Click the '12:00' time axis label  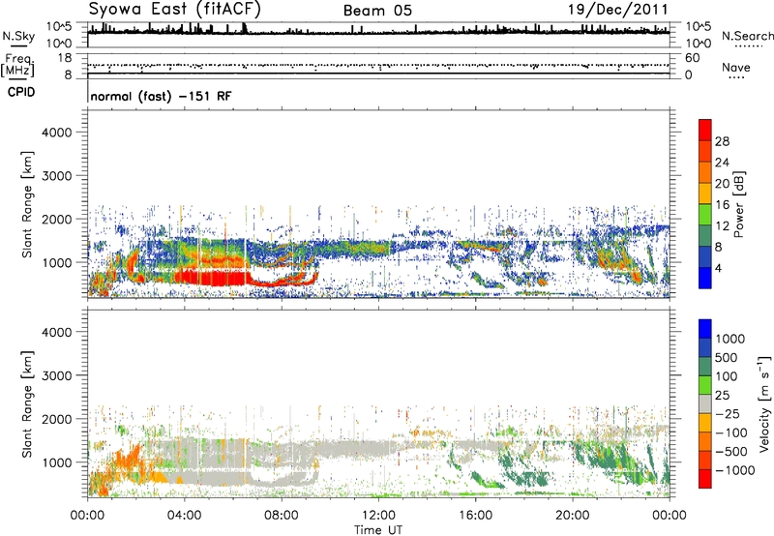click(x=378, y=516)
